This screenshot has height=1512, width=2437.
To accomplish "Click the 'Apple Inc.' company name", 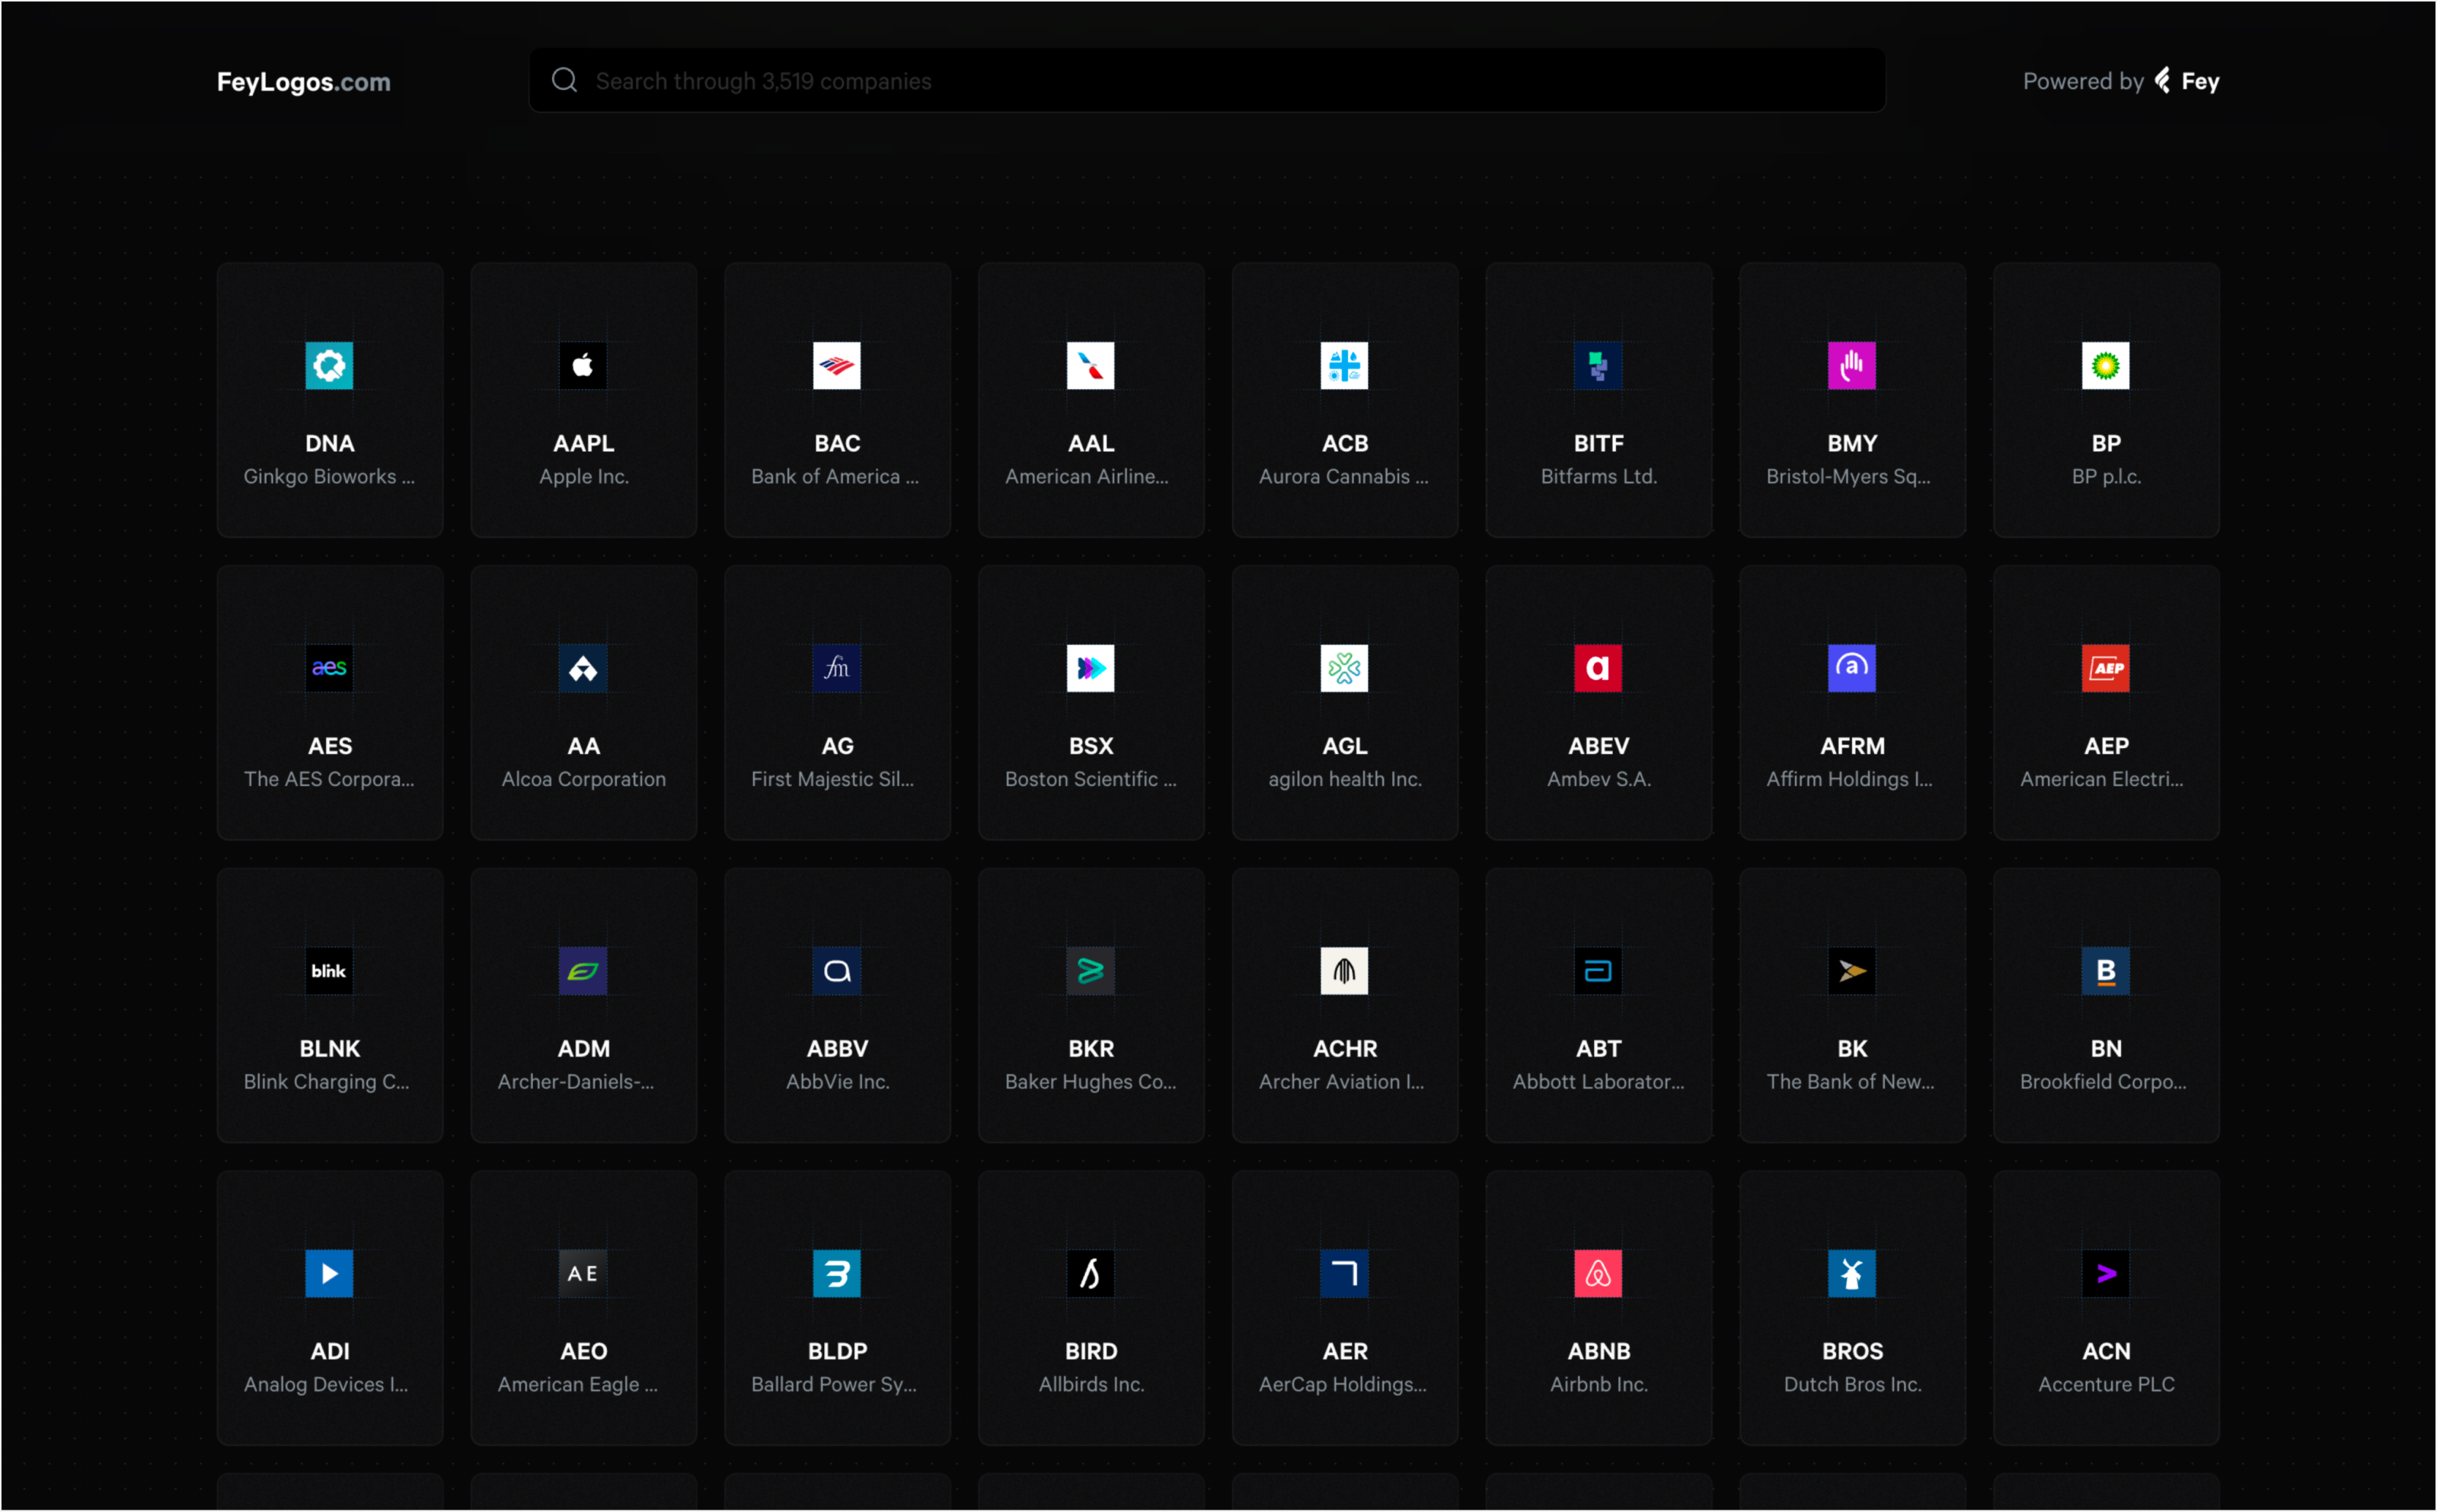I will pos(584,477).
